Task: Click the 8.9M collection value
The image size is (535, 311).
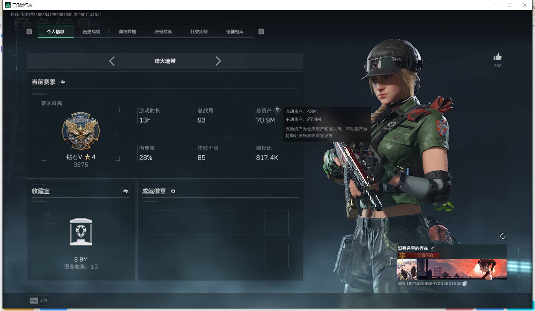Action: point(81,259)
